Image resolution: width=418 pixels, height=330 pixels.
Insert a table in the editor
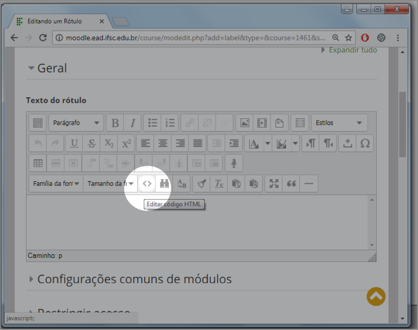point(38,163)
